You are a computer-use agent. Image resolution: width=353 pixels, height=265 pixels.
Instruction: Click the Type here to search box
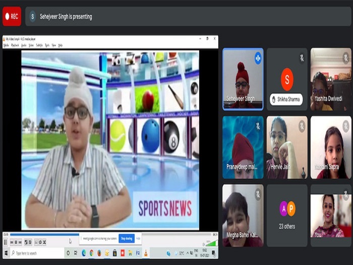[x=37, y=253]
